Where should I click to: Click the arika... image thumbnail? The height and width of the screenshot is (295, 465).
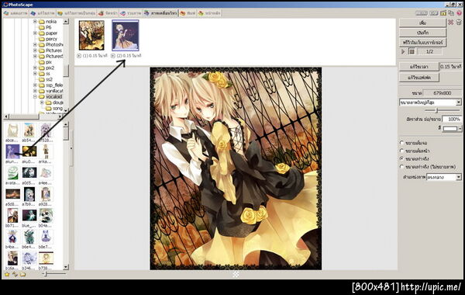coord(46,153)
